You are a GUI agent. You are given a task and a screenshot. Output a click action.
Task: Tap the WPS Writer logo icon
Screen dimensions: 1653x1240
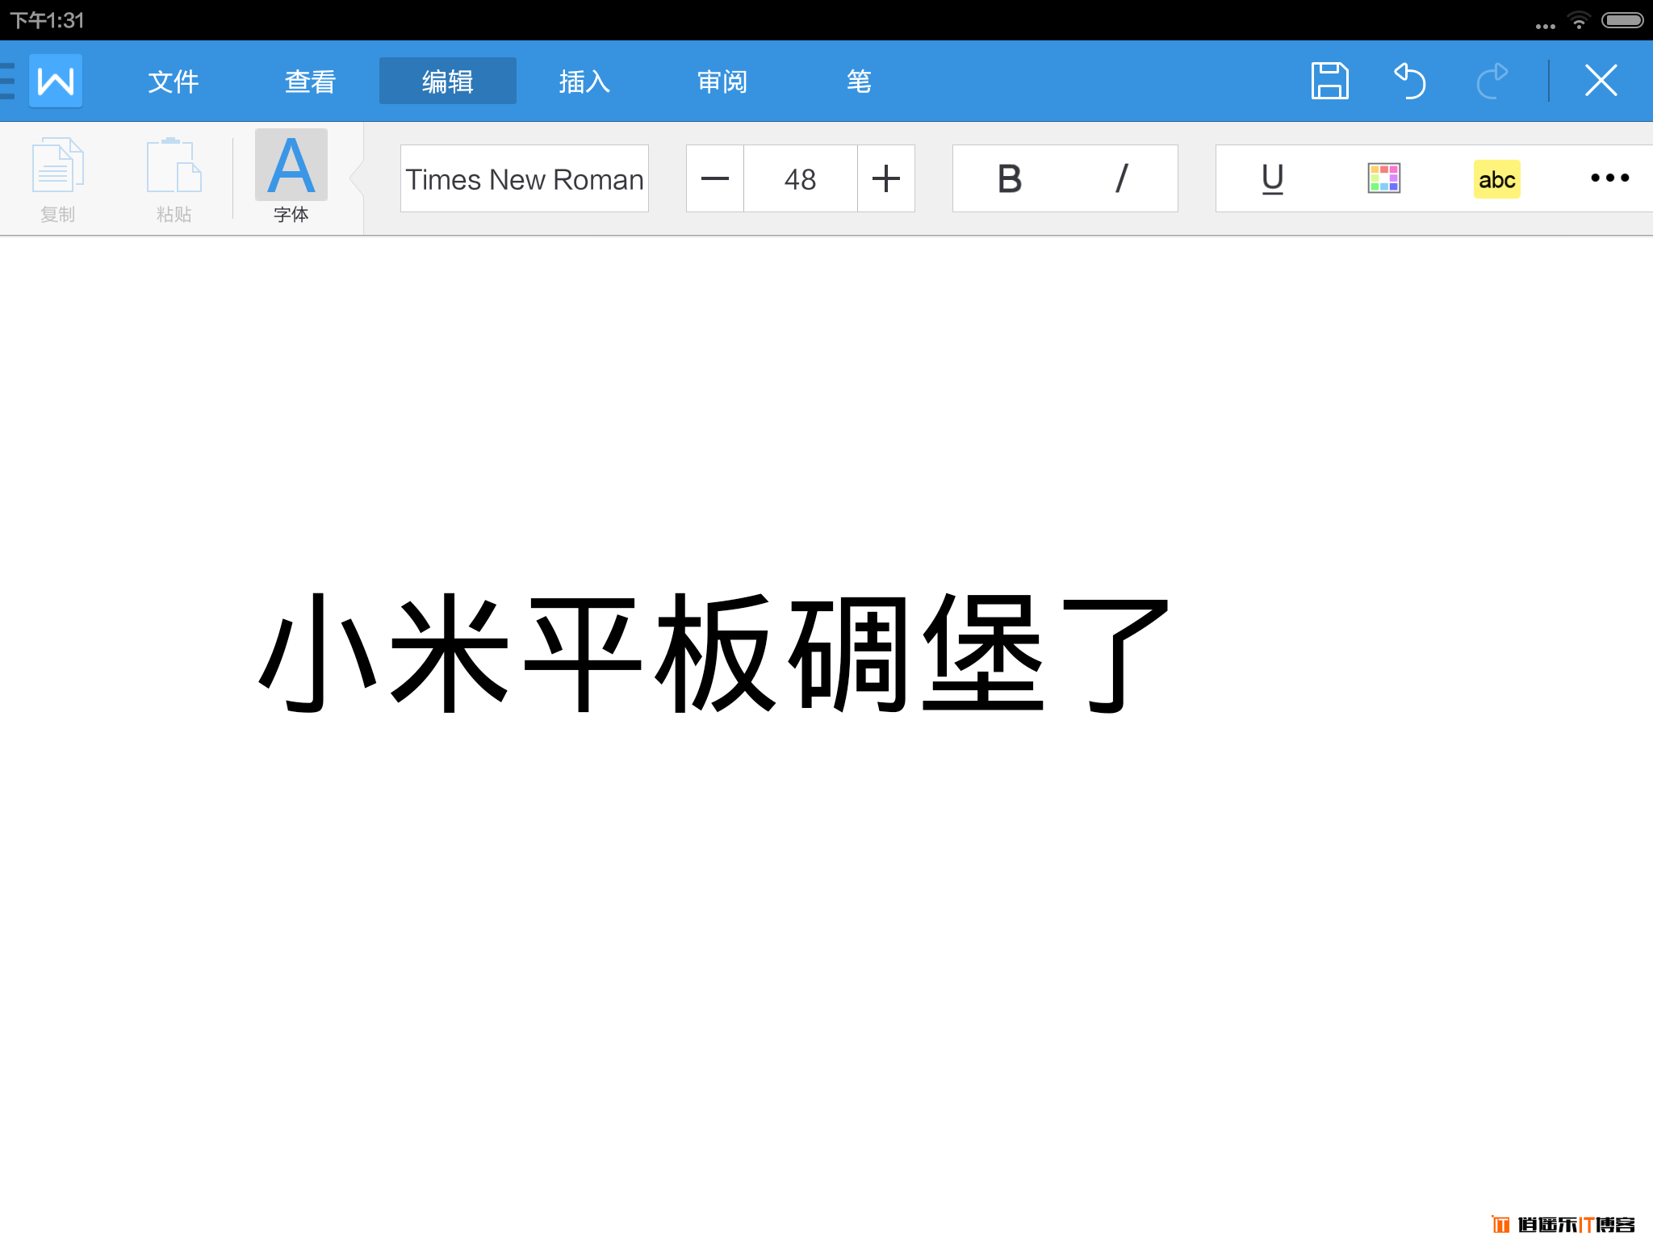pyautogui.click(x=56, y=81)
